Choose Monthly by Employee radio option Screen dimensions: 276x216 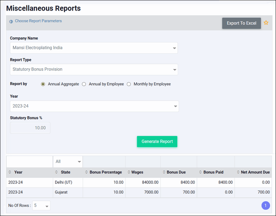pos(129,84)
